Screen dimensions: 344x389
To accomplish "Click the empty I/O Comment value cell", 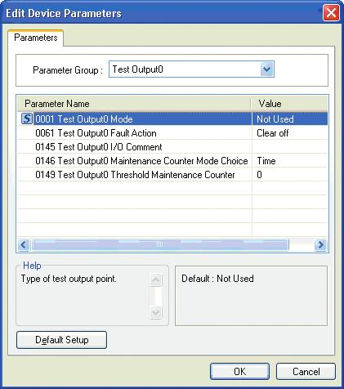I will coord(290,147).
